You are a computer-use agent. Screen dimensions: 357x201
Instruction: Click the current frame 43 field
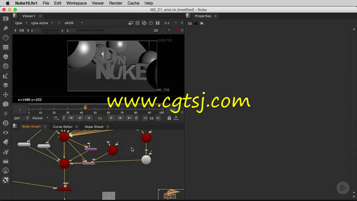click(x=100, y=118)
